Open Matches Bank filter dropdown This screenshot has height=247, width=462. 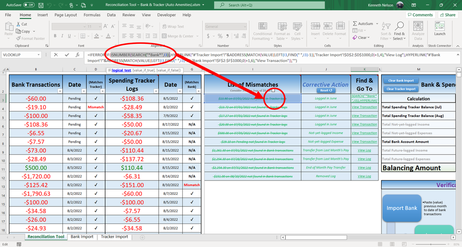click(x=198, y=91)
